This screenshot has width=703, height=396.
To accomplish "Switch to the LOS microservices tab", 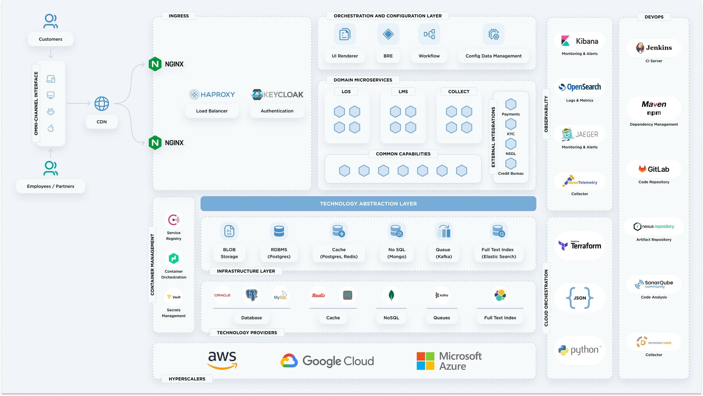I will 346,91.
